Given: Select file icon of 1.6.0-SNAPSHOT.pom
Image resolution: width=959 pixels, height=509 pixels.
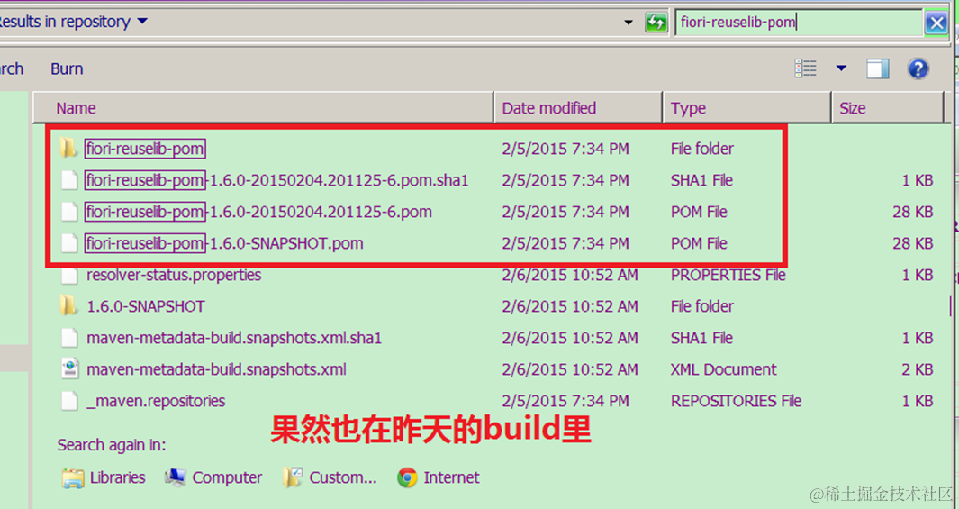Looking at the screenshot, I should click(69, 243).
